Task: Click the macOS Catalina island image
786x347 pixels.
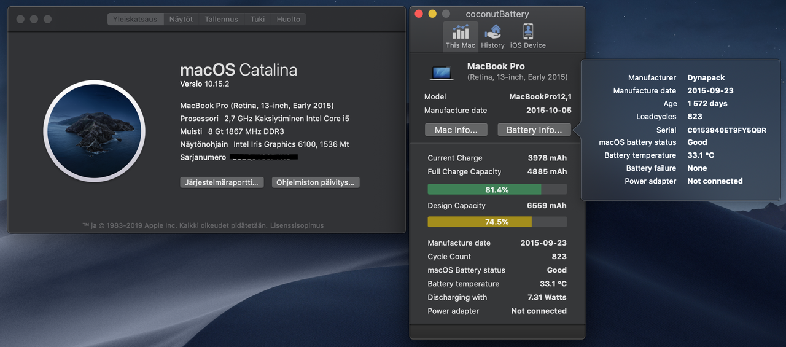Action: click(94, 131)
